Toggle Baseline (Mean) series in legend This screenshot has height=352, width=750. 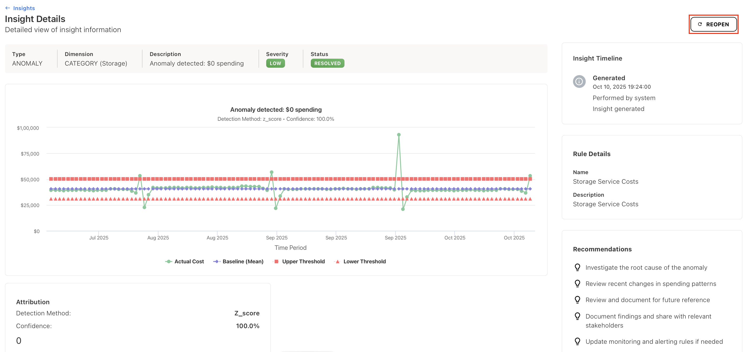tap(243, 261)
